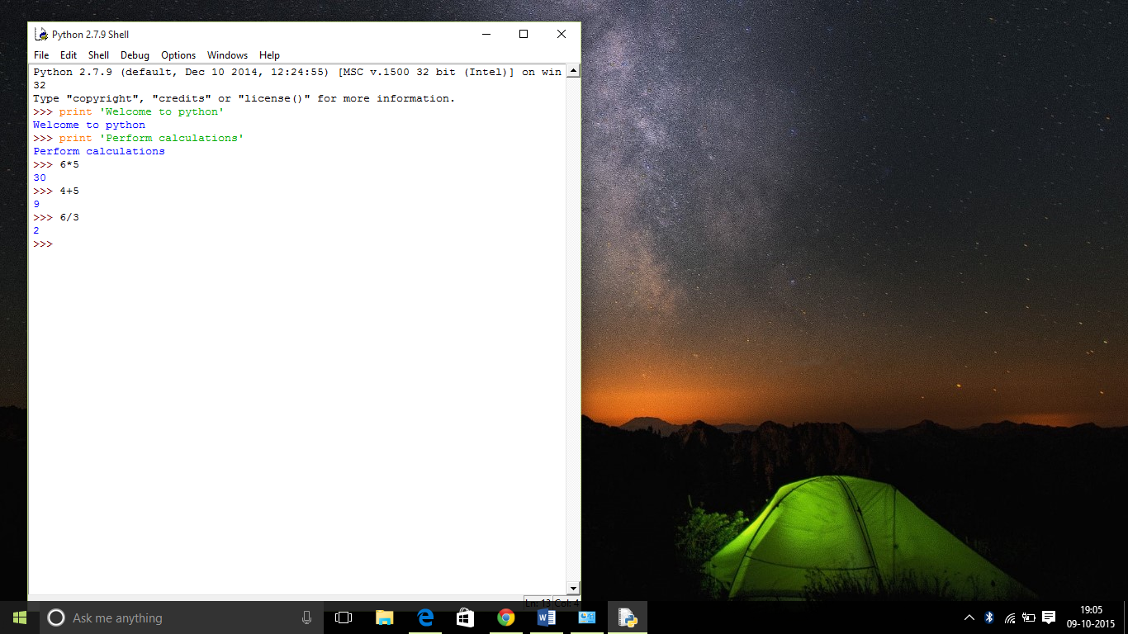Click the shell scrollbar up arrow
The height and width of the screenshot is (634, 1128).
click(x=573, y=72)
